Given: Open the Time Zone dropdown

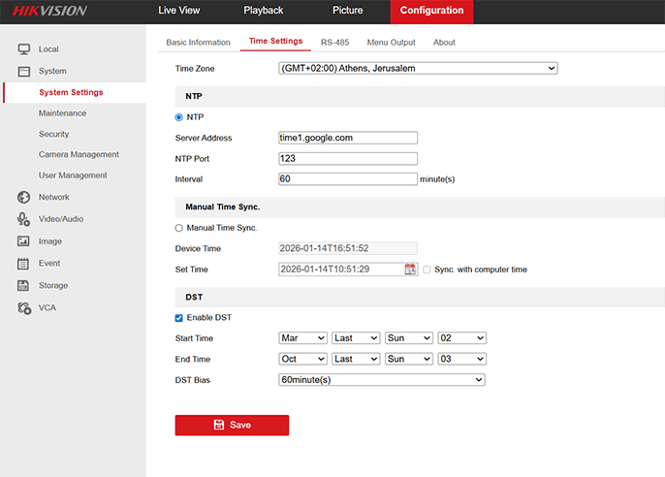Looking at the screenshot, I should tap(418, 69).
